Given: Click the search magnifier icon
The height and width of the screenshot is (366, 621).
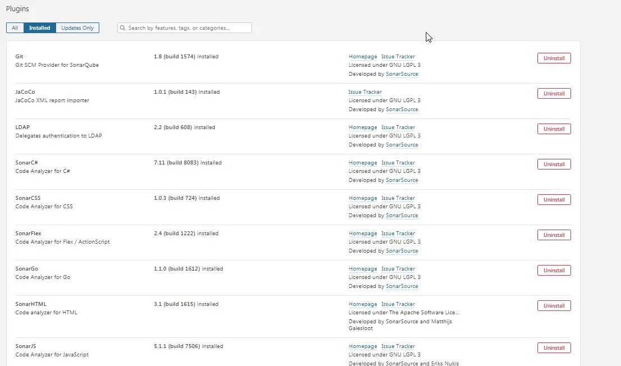Looking at the screenshot, I should 123,28.
